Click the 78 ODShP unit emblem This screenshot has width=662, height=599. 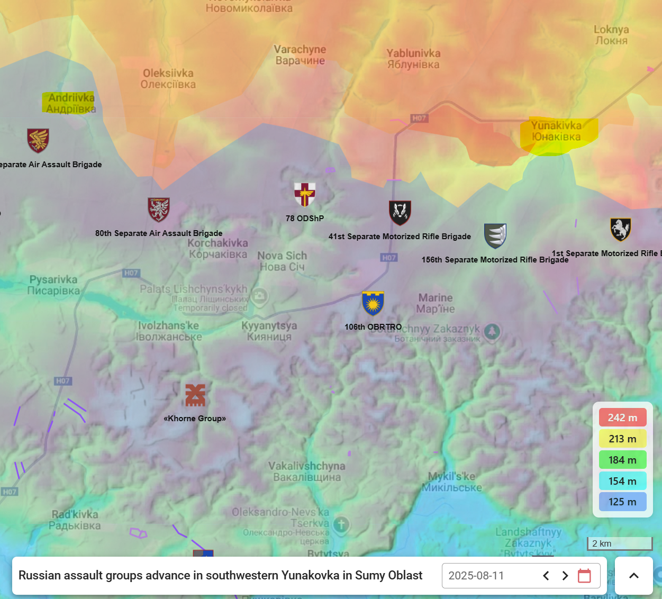(305, 194)
